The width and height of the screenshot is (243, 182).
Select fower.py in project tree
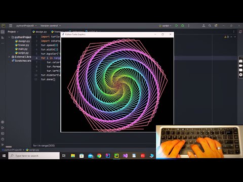[22, 45]
